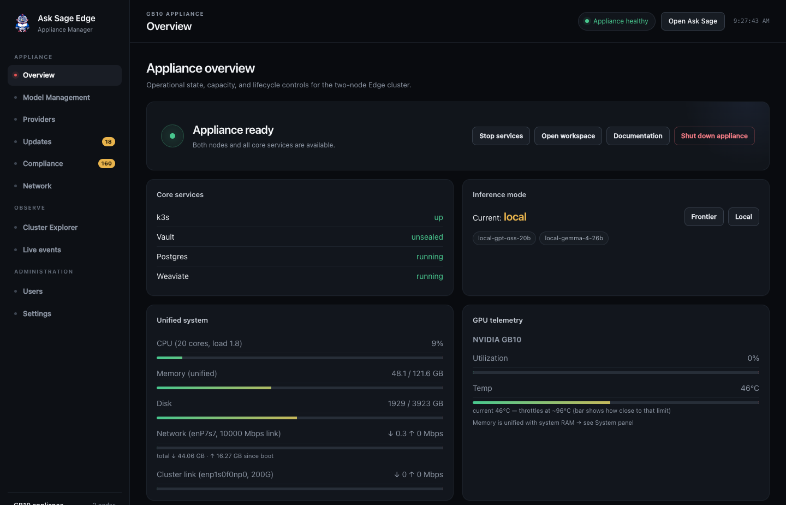
Task: Click the 160 badge next to Compliance
Action: click(106, 164)
